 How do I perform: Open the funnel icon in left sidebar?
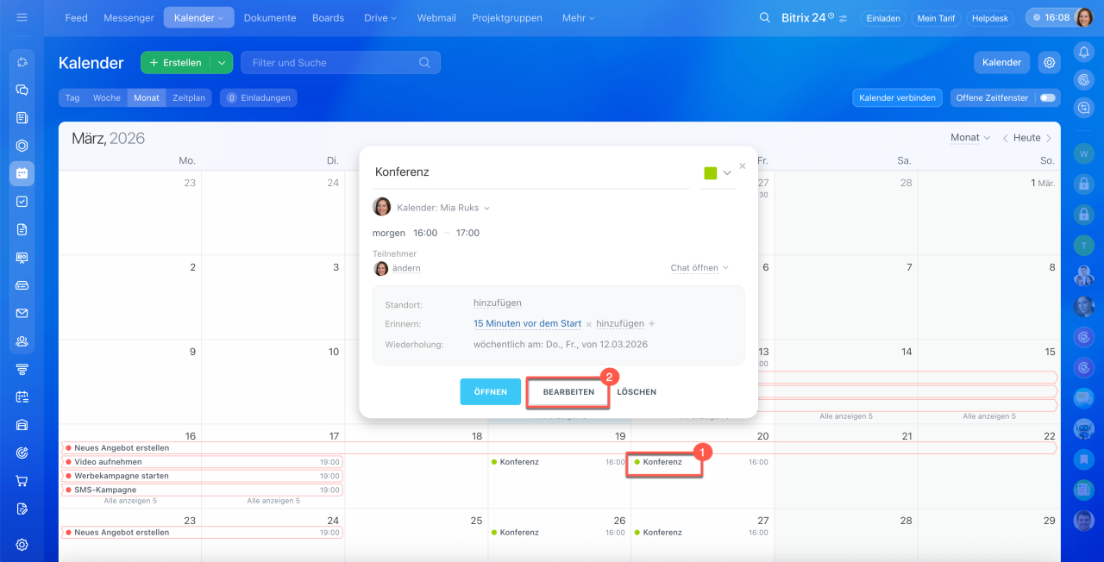tap(22, 369)
